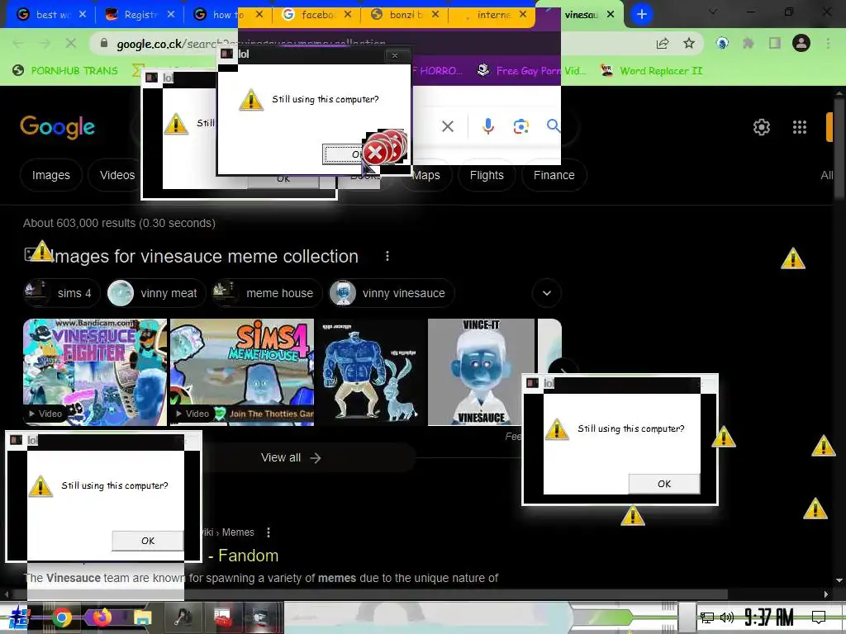
Task: Open Chrome's three-dot menu
Action: (x=828, y=43)
